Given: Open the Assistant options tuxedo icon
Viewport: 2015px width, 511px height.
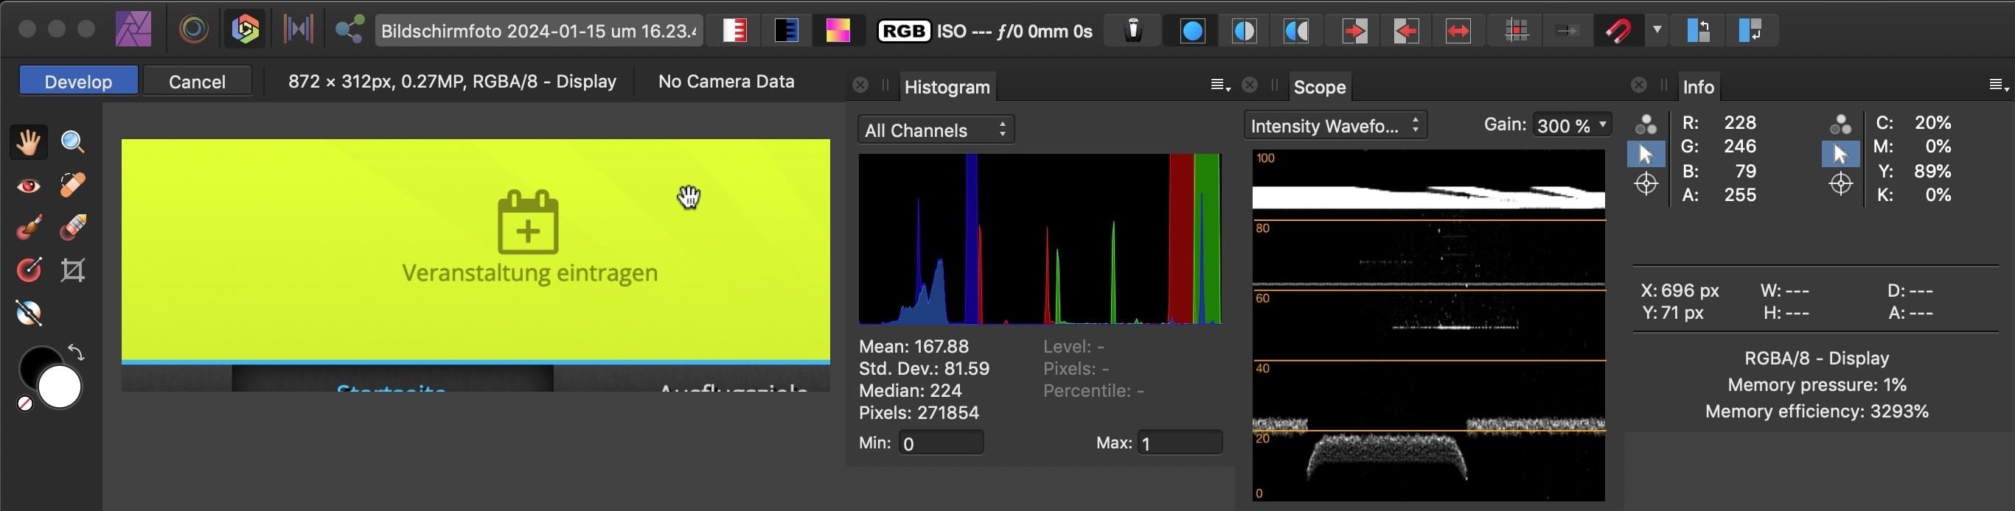Looking at the screenshot, I should pos(1133,31).
